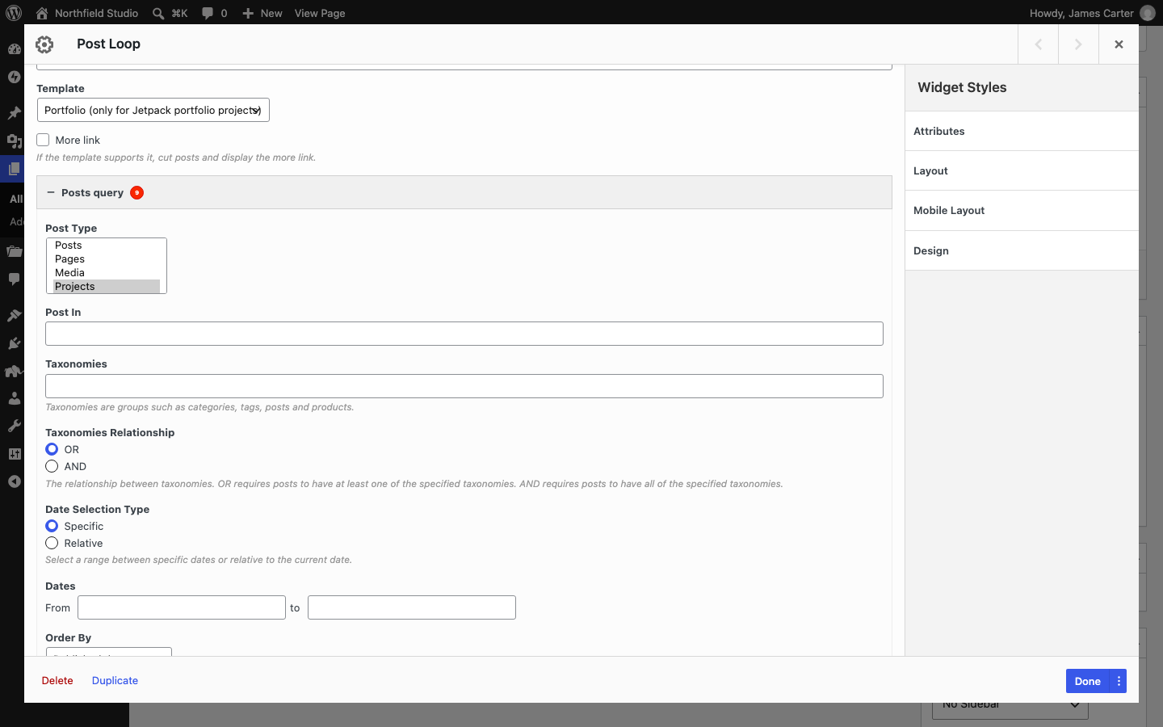This screenshot has height=727, width=1163.
Task: Click the Delete link
Action: (57, 681)
